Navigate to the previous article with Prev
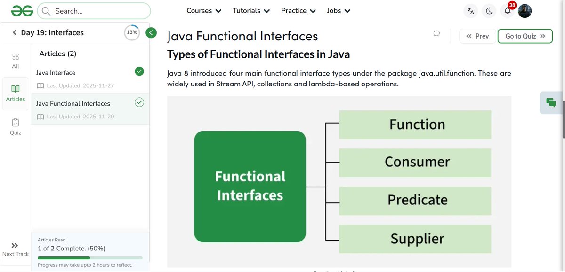 (x=477, y=36)
